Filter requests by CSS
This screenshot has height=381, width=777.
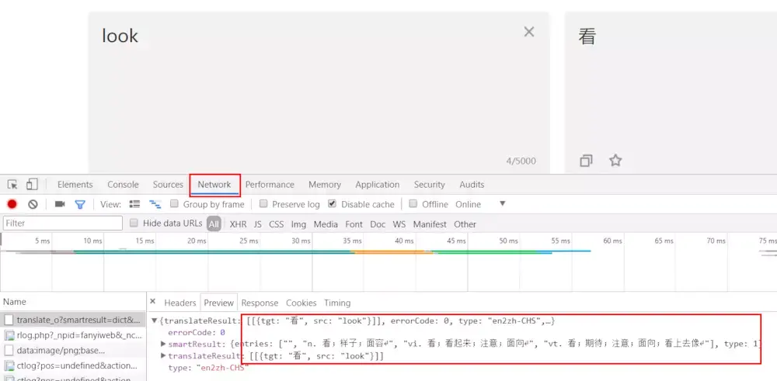(x=277, y=224)
